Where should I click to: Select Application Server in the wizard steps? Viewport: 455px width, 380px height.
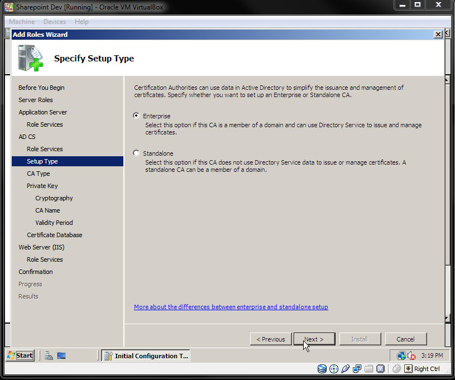point(42,112)
